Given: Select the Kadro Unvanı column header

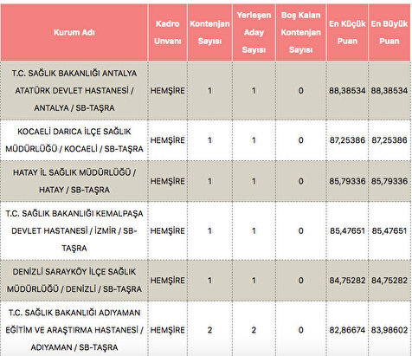Looking at the screenshot, I should pyautogui.click(x=168, y=32).
